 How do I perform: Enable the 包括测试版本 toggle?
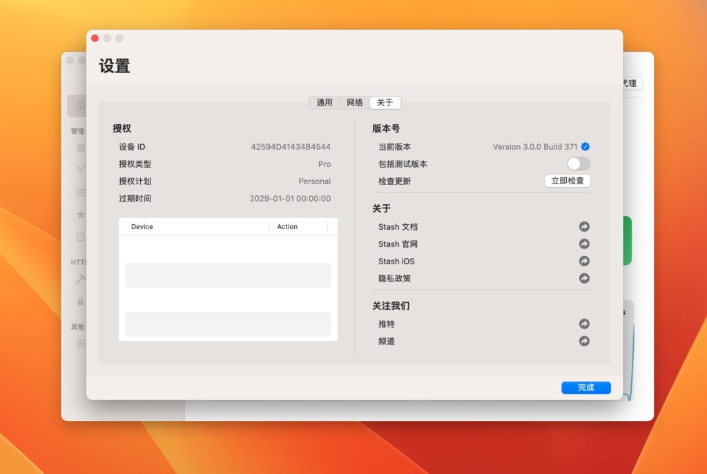pyautogui.click(x=578, y=164)
